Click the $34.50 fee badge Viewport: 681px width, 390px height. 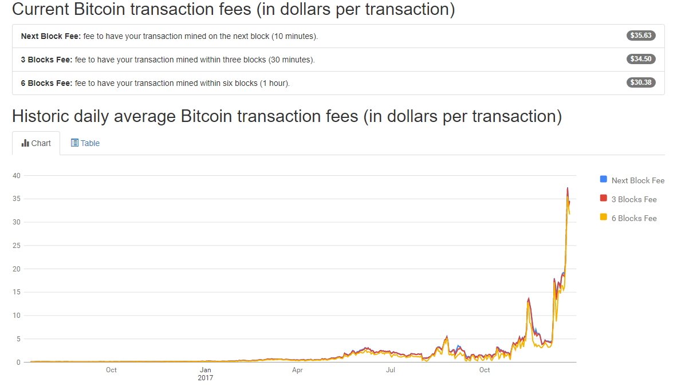641,59
